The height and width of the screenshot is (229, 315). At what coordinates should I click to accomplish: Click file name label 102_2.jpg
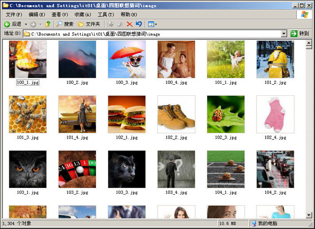pyautogui.click(x=176, y=137)
